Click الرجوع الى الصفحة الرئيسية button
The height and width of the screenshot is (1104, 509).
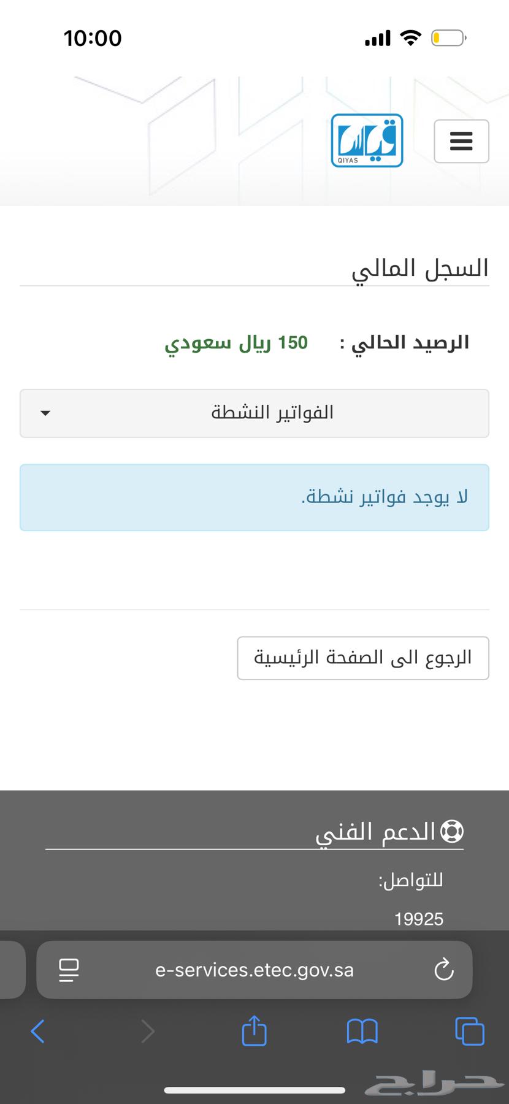(363, 658)
